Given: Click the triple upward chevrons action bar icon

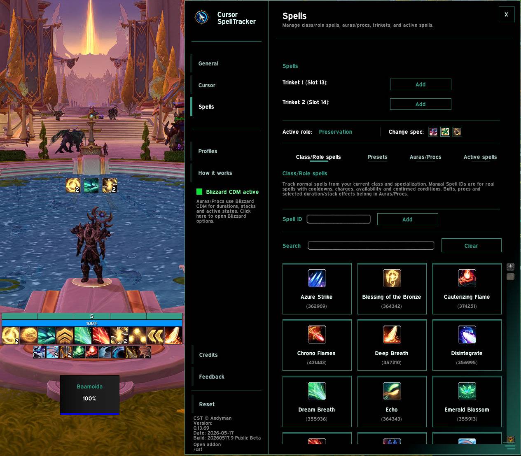Looking at the screenshot, I should coord(65,336).
